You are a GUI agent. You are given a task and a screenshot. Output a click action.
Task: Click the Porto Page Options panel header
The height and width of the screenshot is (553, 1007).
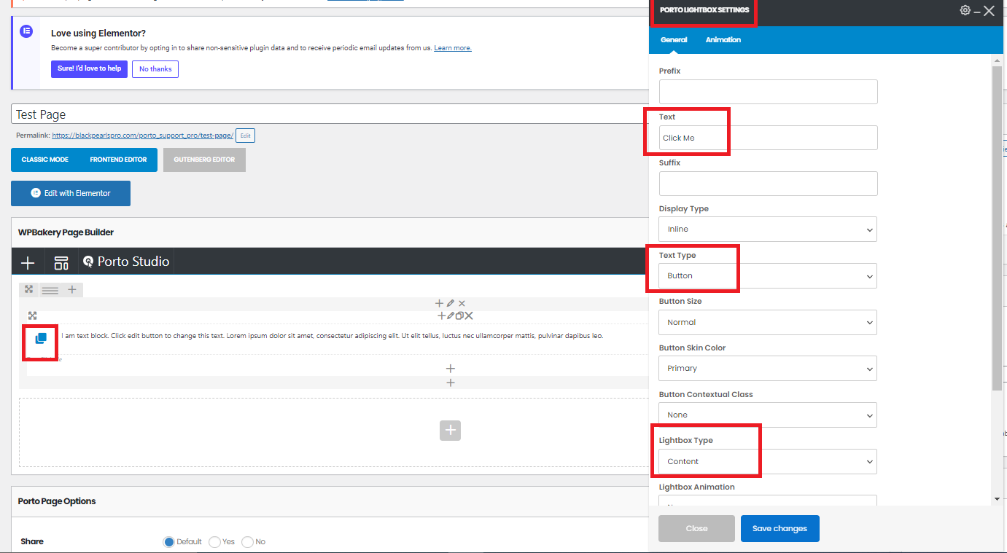click(330, 501)
